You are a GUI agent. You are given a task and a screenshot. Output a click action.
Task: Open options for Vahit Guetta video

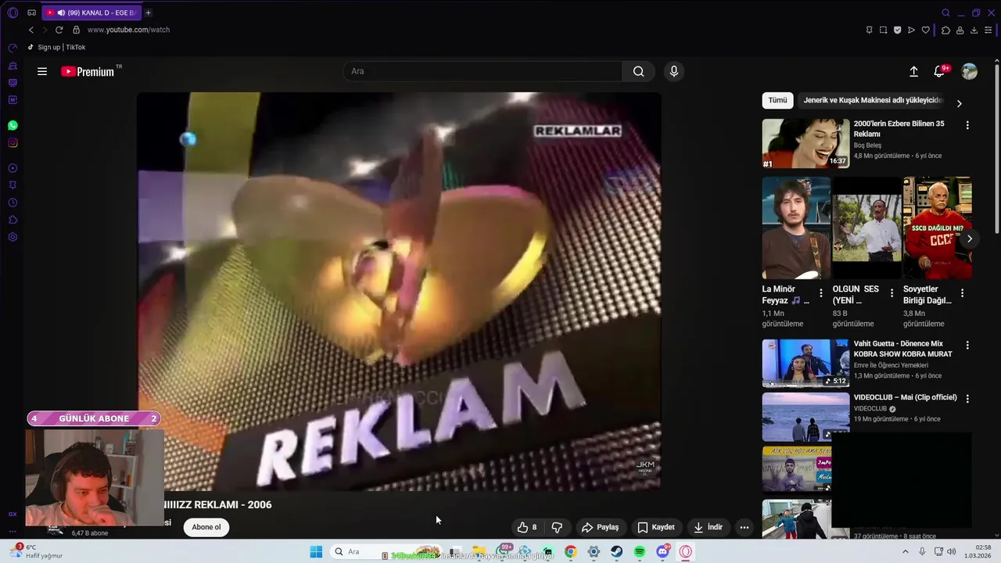[967, 345]
